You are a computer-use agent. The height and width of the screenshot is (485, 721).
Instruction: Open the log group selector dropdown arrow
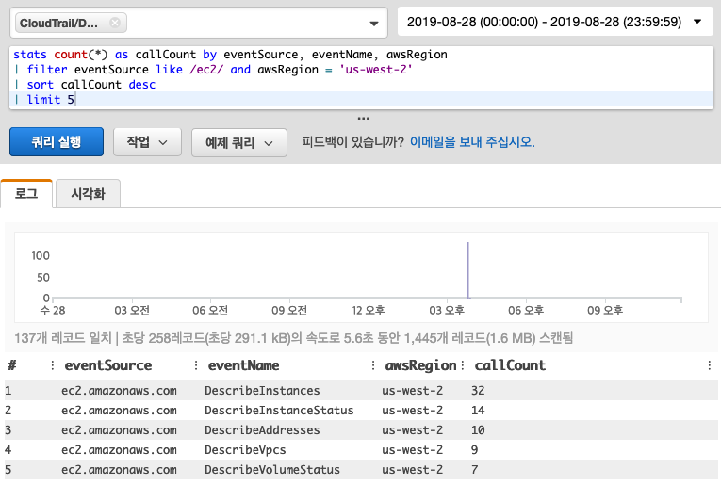coord(374,23)
